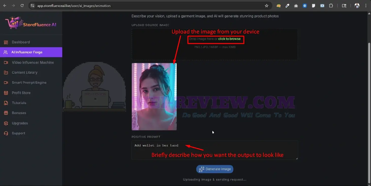Open the Dashboard menu item

pos(31,42)
